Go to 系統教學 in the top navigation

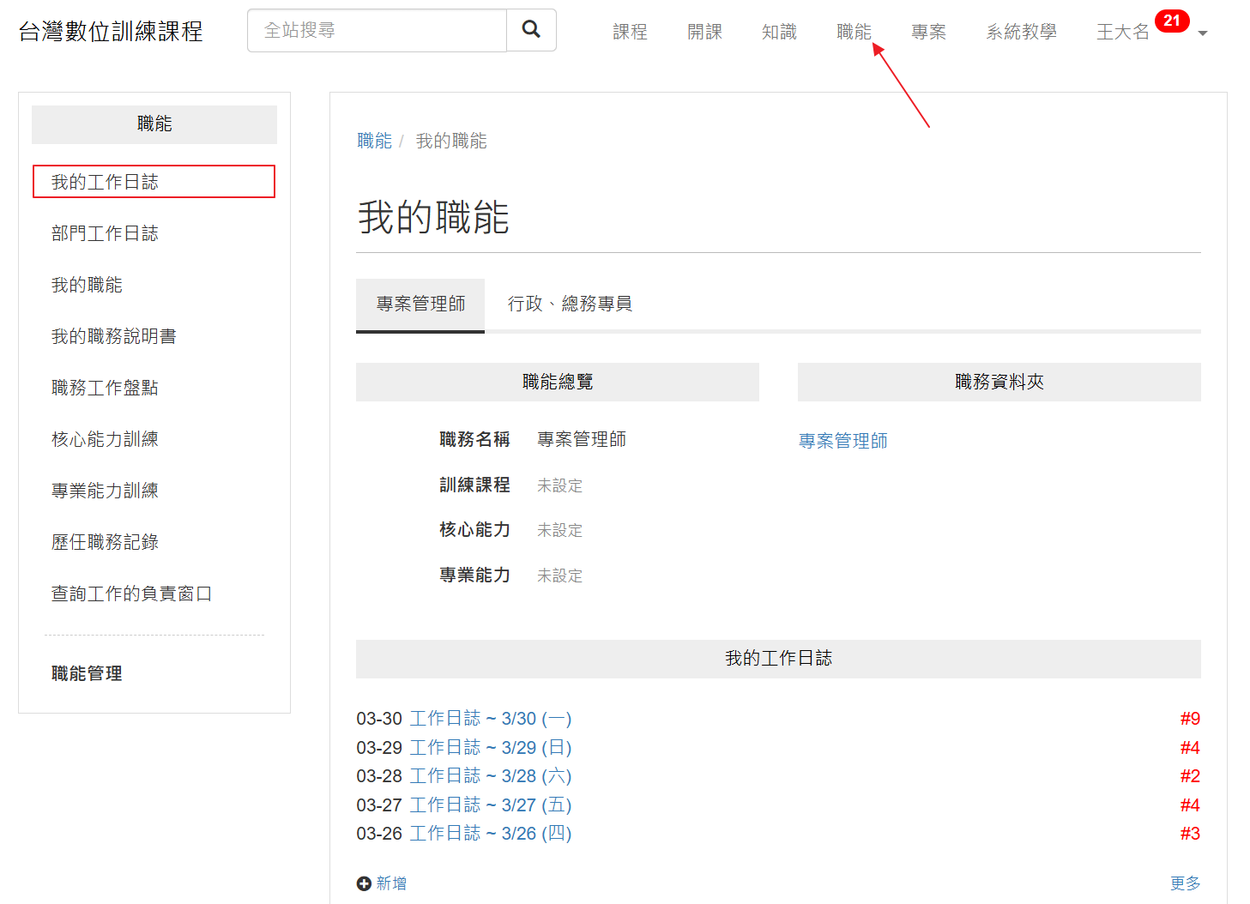(1021, 32)
